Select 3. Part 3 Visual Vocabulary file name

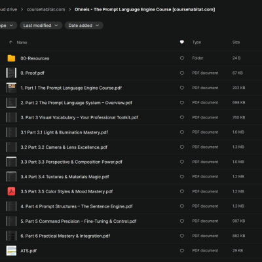coord(79,117)
